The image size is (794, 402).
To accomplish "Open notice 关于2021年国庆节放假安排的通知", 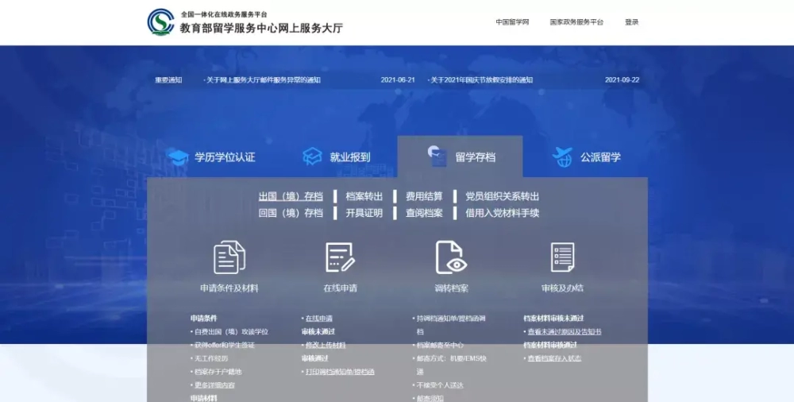I will click(x=480, y=80).
